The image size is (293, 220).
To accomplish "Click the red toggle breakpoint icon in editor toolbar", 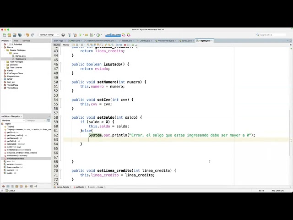I will coord(125,45).
